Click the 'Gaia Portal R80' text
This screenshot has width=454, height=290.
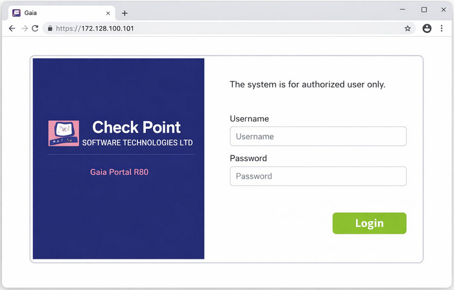point(119,172)
